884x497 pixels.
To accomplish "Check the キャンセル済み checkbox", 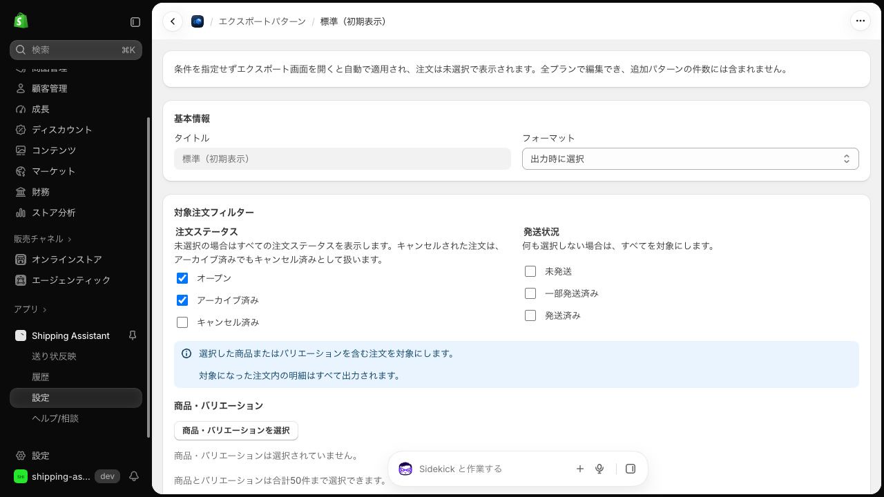I will [x=182, y=322].
